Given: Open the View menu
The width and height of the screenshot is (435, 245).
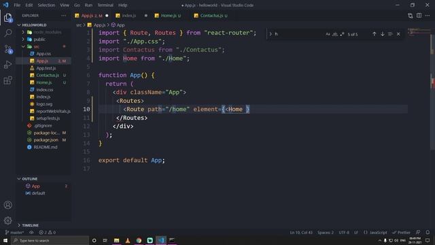Looking at the screenshot, I should [x=65, y=5].
